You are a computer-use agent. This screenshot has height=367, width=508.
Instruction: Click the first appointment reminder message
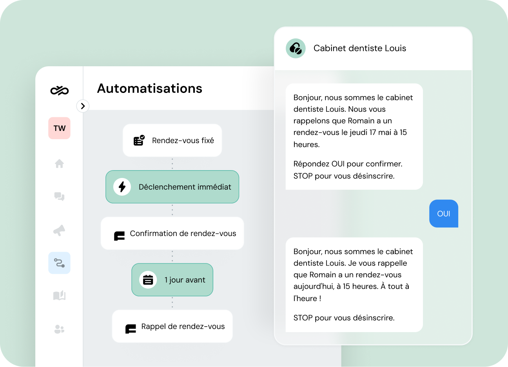(x=354, y=136)
